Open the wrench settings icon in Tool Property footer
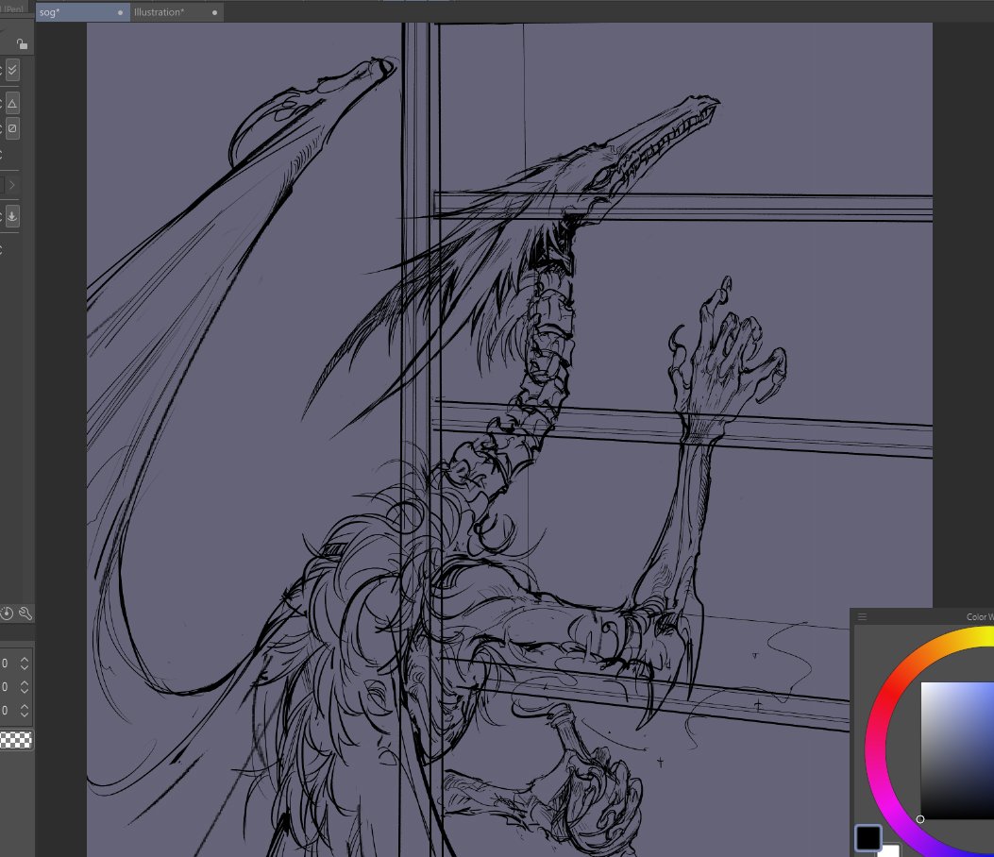 [x=25, y=613]
